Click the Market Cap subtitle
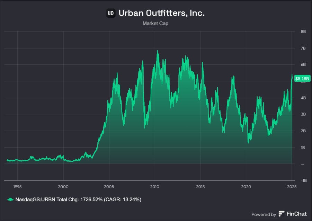The image size is (312, 221). [x=155, y=24]
